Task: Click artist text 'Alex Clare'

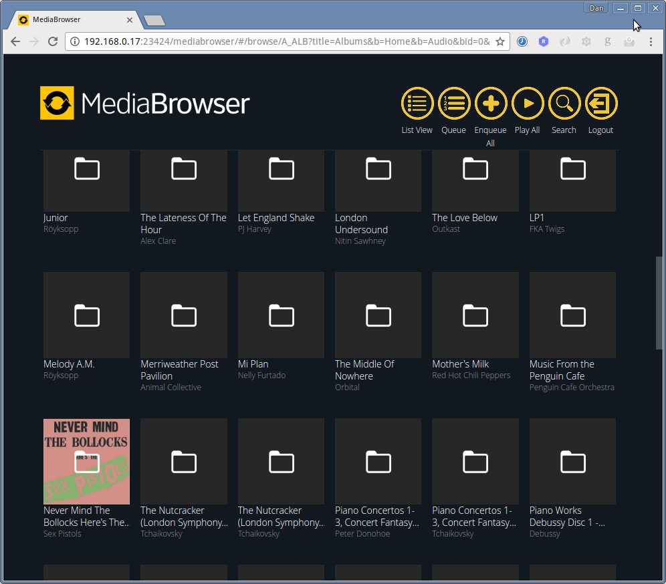Action: [158, 241]
